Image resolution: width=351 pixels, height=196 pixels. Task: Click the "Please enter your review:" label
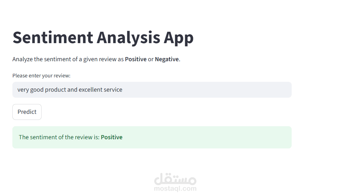coord(41,75)
